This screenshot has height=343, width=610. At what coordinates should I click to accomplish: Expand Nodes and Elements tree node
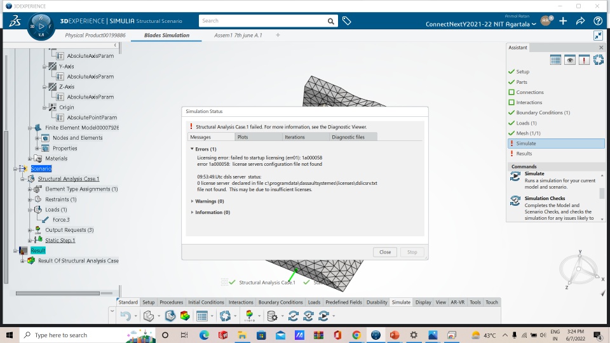37,138
